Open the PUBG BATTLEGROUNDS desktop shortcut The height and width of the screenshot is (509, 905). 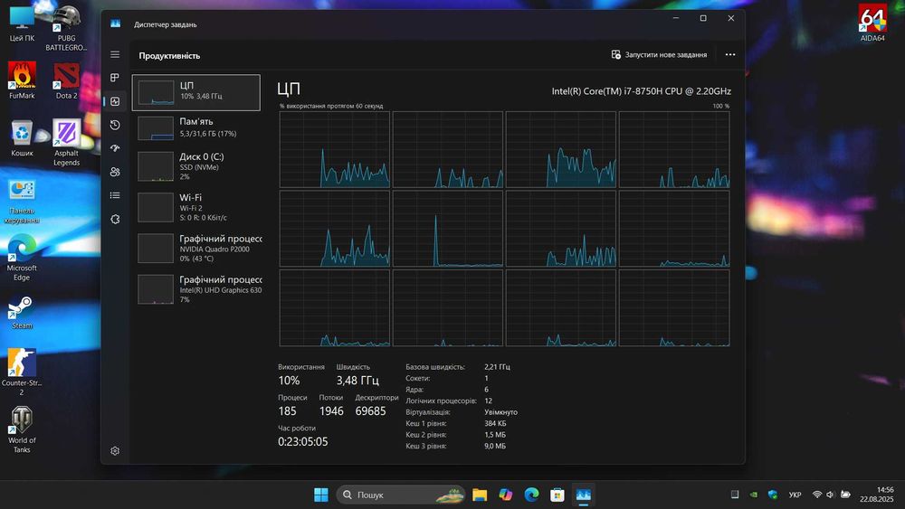point(66,28)
